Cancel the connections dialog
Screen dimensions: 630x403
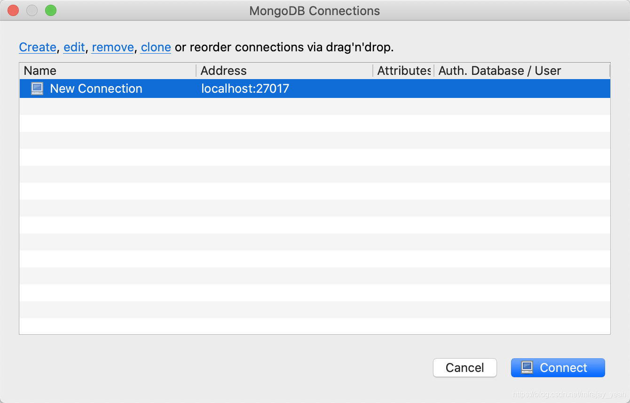click(x=465, y=368)
